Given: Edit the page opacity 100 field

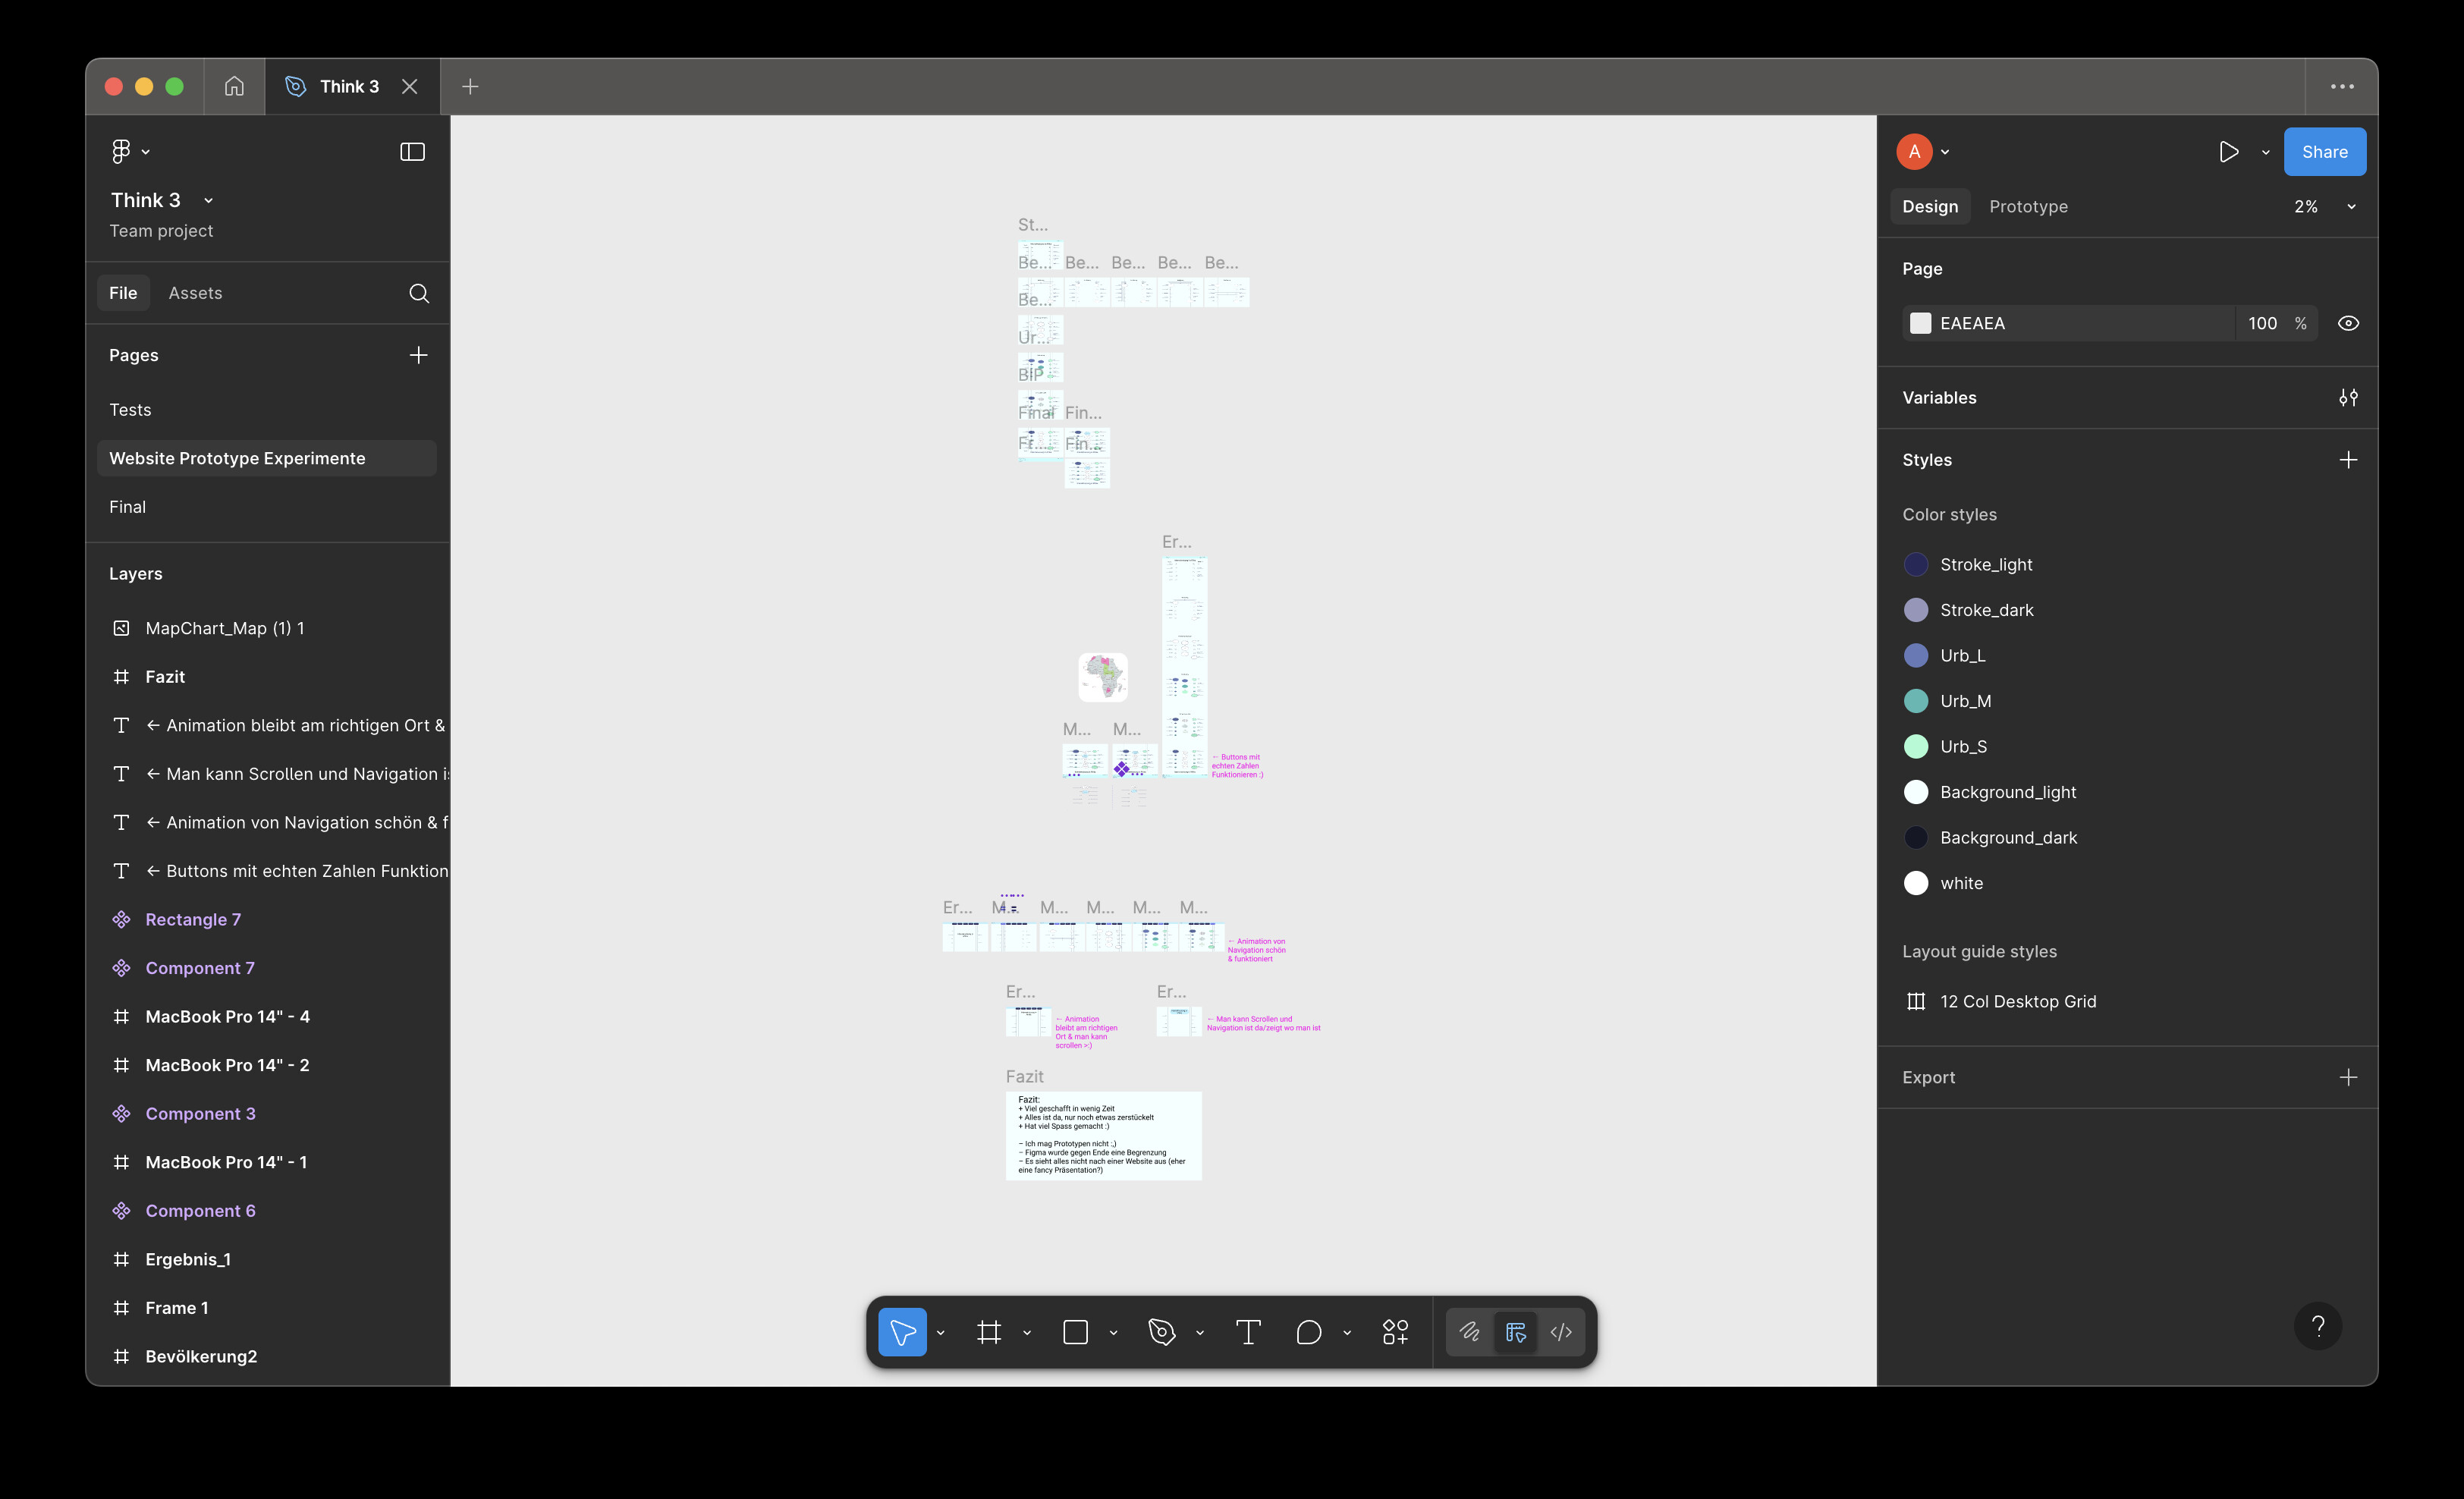Looking at the screenshot, I should pyautogui.click(x=2262, y=323).
